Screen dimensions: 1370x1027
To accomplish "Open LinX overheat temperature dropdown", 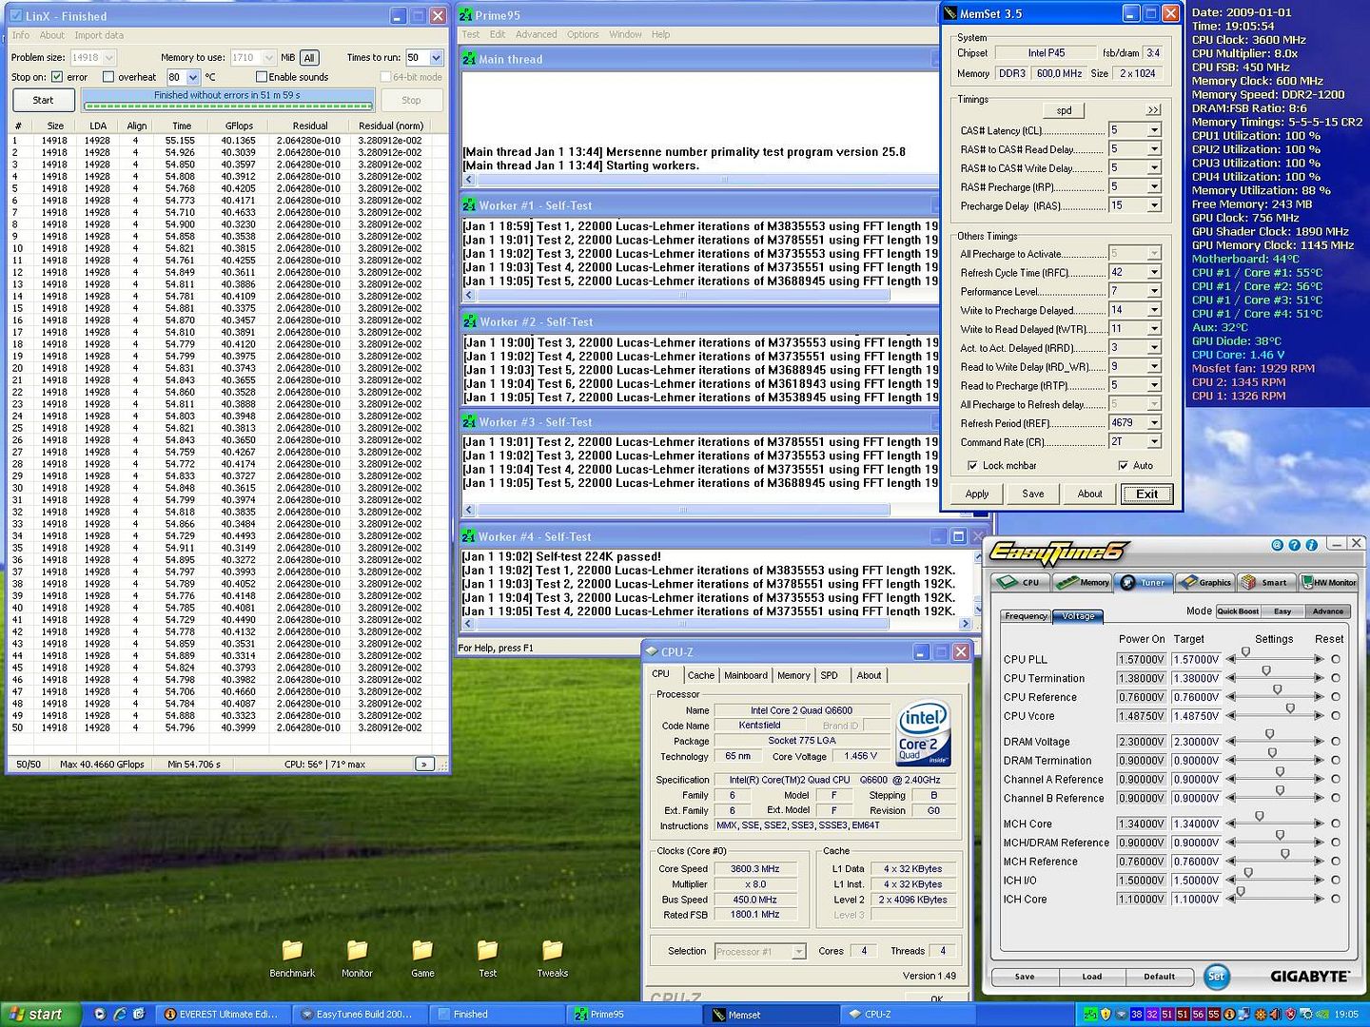I will point(193,77).
